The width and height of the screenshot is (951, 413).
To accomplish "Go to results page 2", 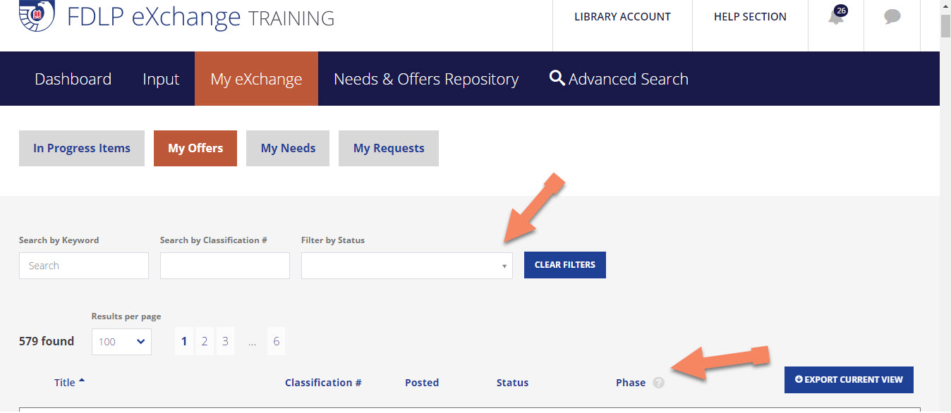I will 205,341.
